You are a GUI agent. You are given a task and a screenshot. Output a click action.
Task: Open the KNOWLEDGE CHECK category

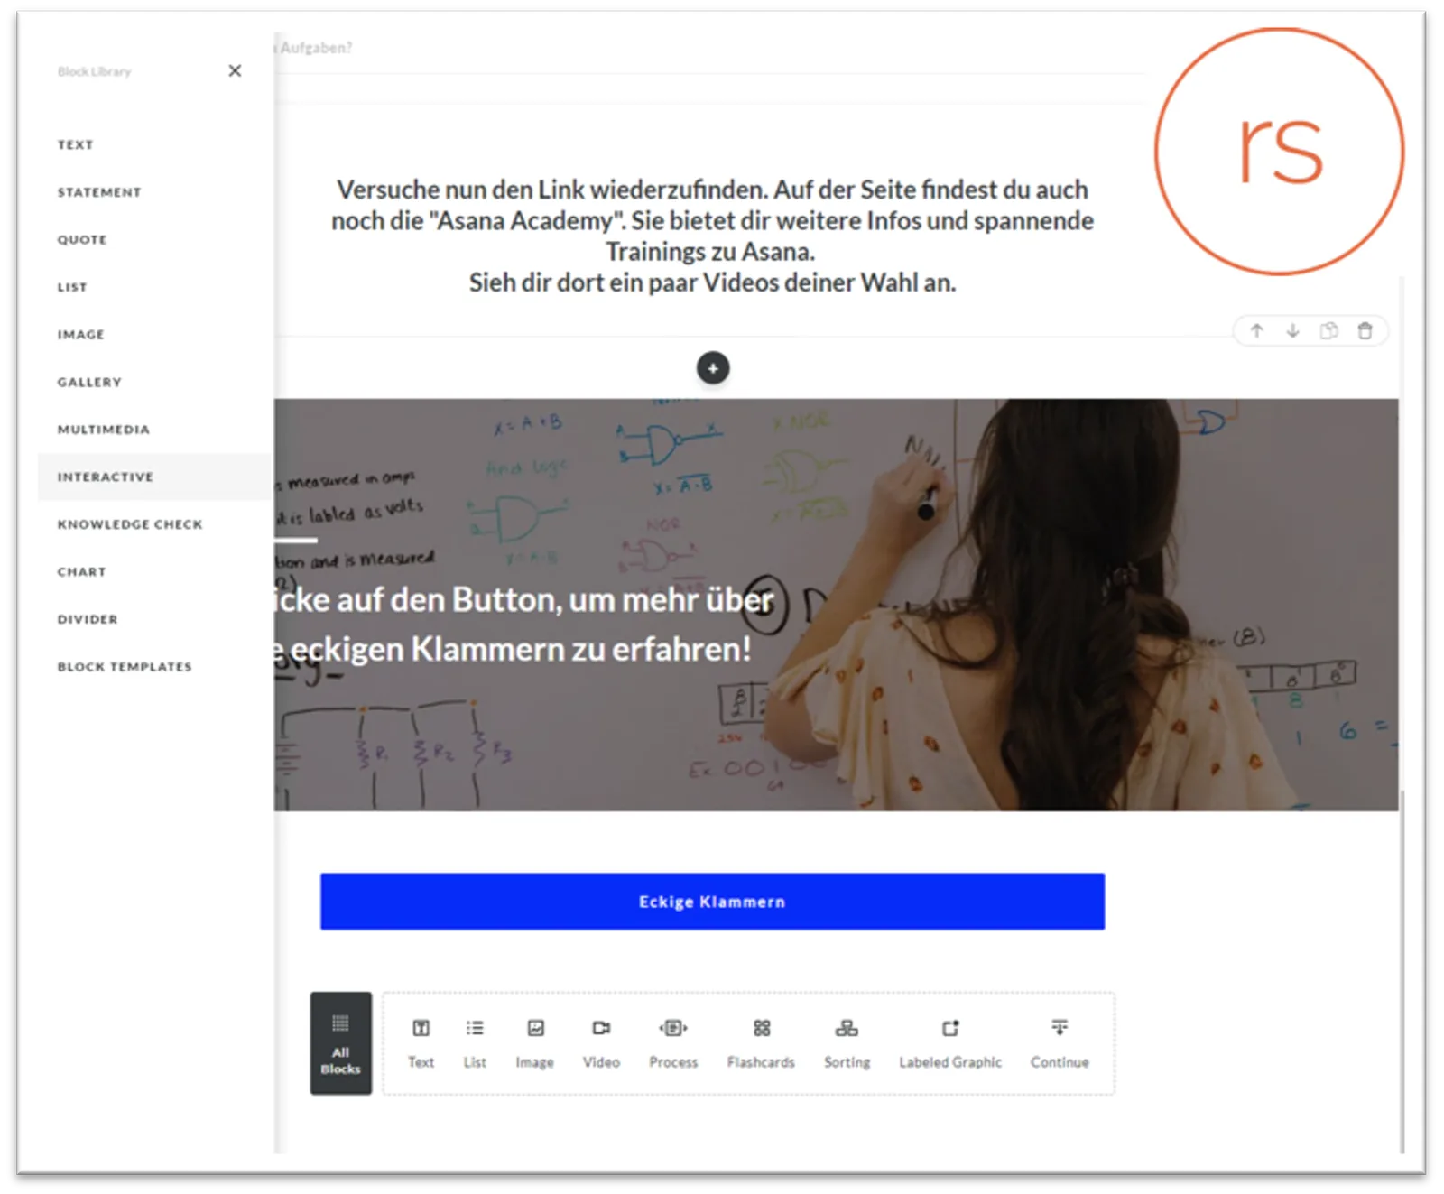click(130, 524)
